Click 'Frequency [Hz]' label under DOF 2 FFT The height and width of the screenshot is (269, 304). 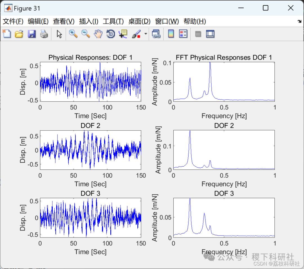click(x=224, y=184)
